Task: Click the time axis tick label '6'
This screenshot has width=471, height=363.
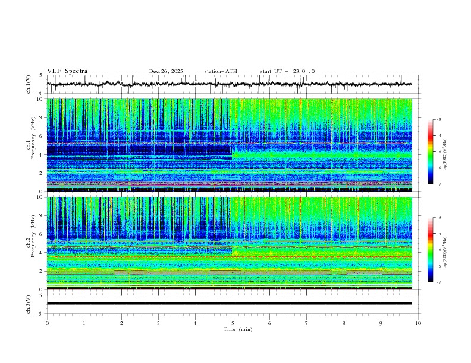Action: 269,323
